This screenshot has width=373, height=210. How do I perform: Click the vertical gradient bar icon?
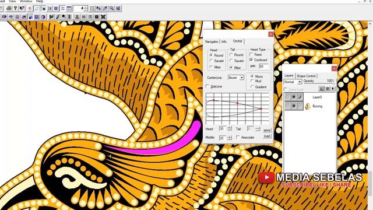(x=70, y=17)
